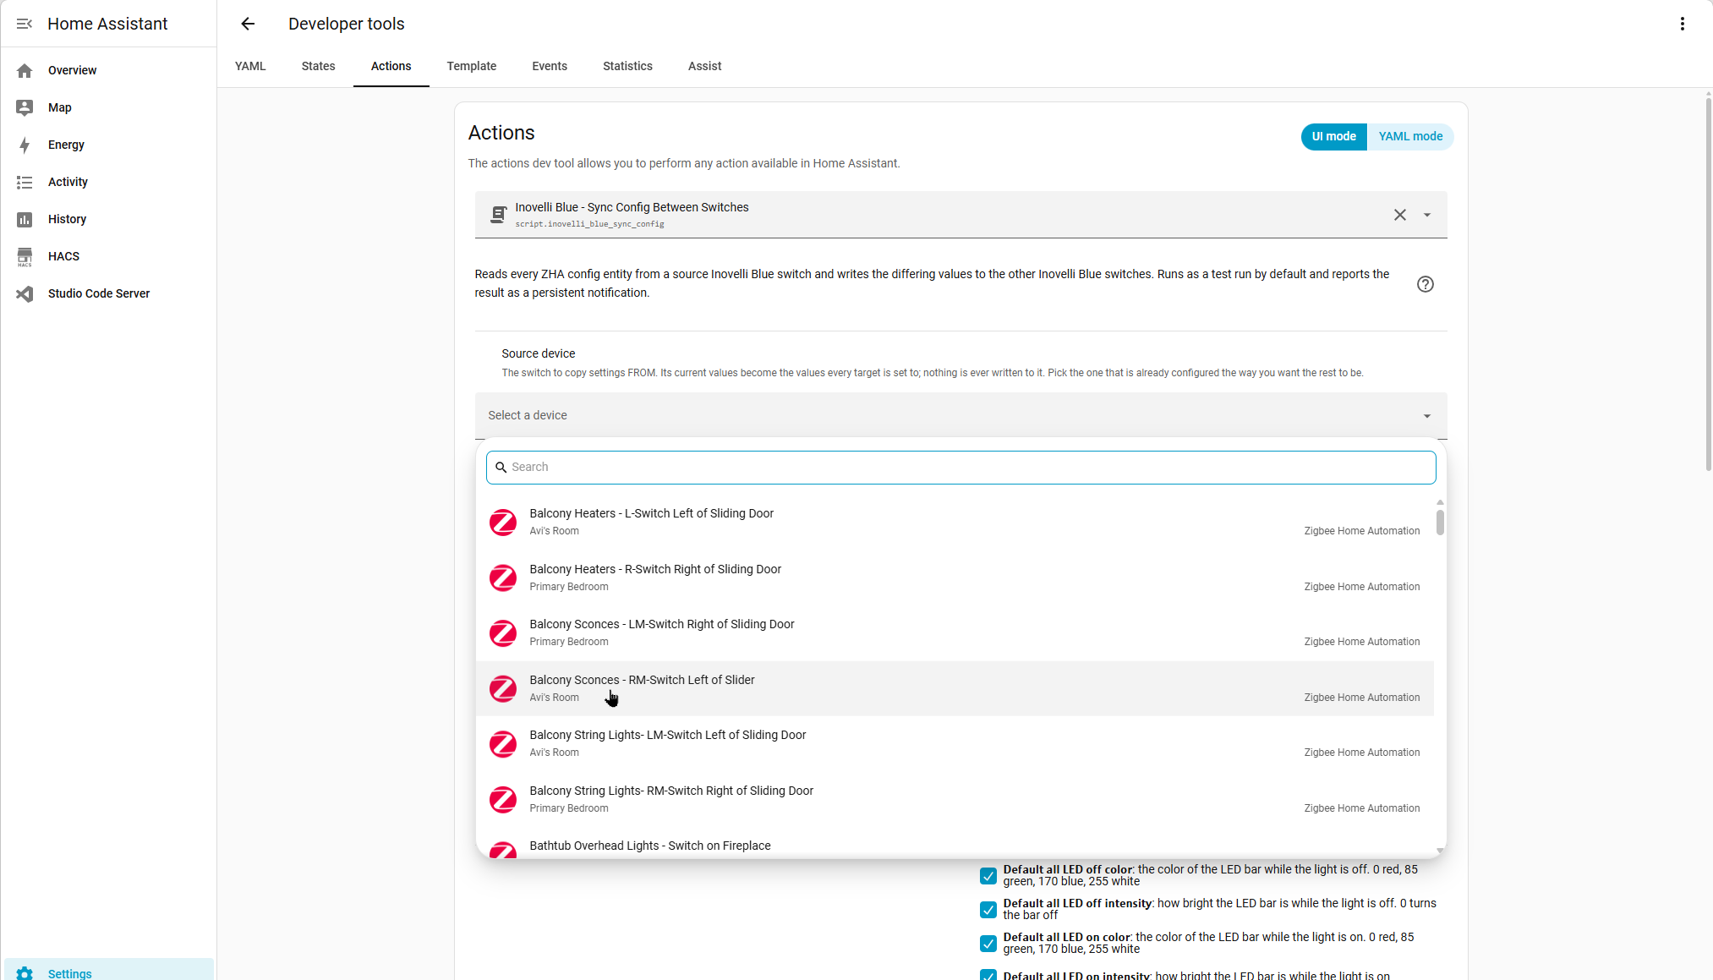
Task: Choose Balcony Heaters - L-Switch Left of Sliding Door
Action: (x=955, y=523)
